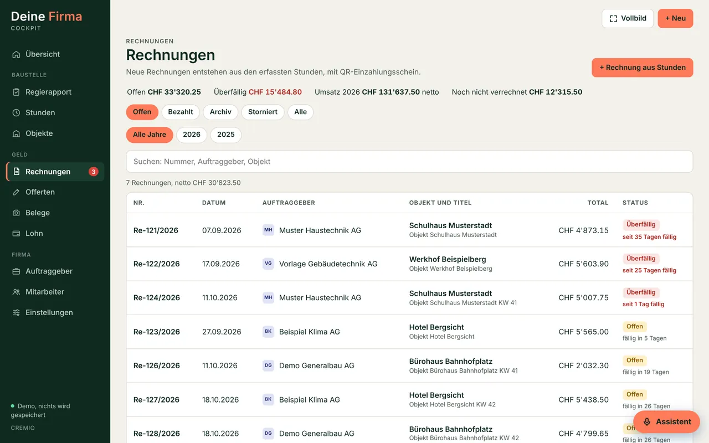
Task: Click the DATUM column header
Action: pos(214,203)
